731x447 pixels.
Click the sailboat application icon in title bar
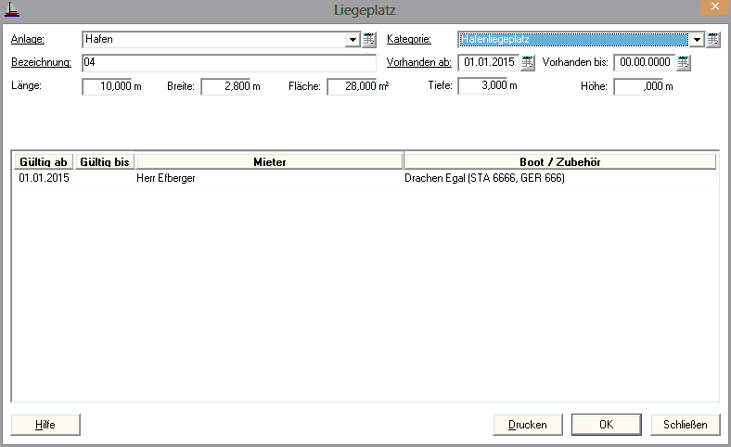tap(12, 10)
